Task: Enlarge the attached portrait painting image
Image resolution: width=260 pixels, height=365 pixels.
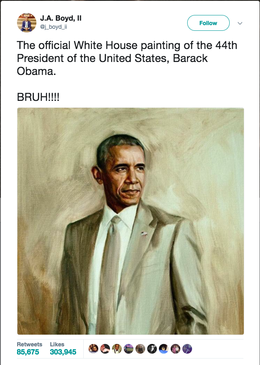Action: coord(131,221)
